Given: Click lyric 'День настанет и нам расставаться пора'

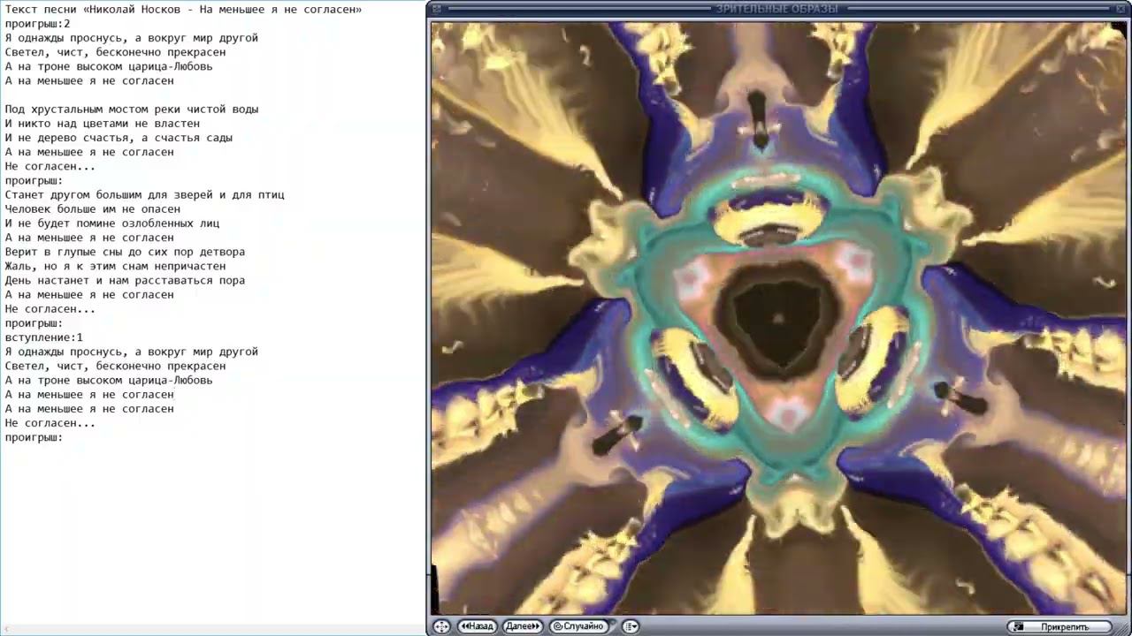Looking at the screenshot, I should click(125, 280).
